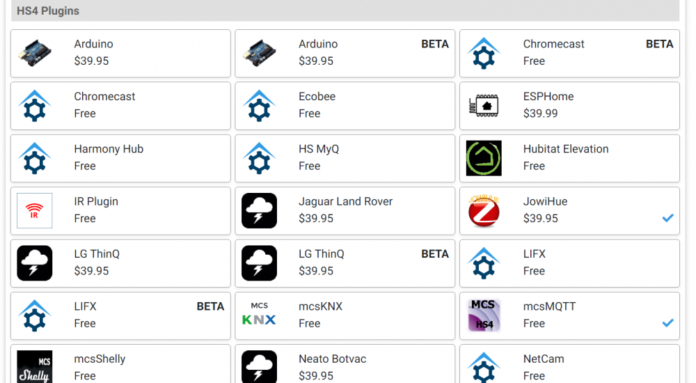Click the IR Plugin red signal icon
This screenshot has height=383, width=696.
(x=35, y=211)
